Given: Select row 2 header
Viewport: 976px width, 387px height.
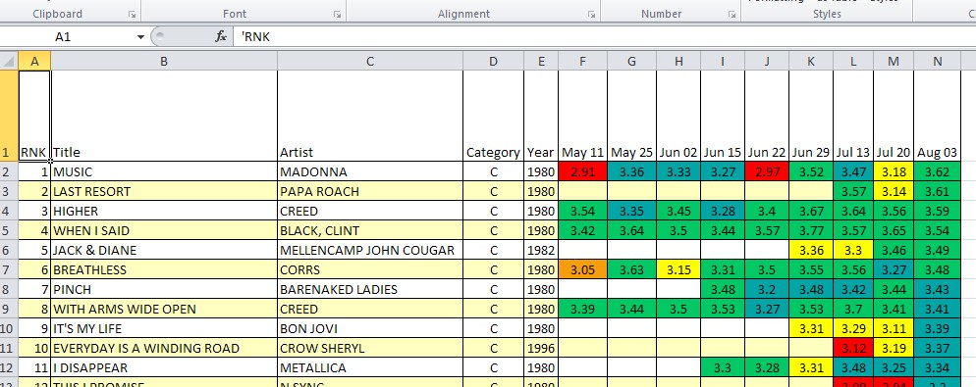Looking at the screenshot, I should 9,171.
